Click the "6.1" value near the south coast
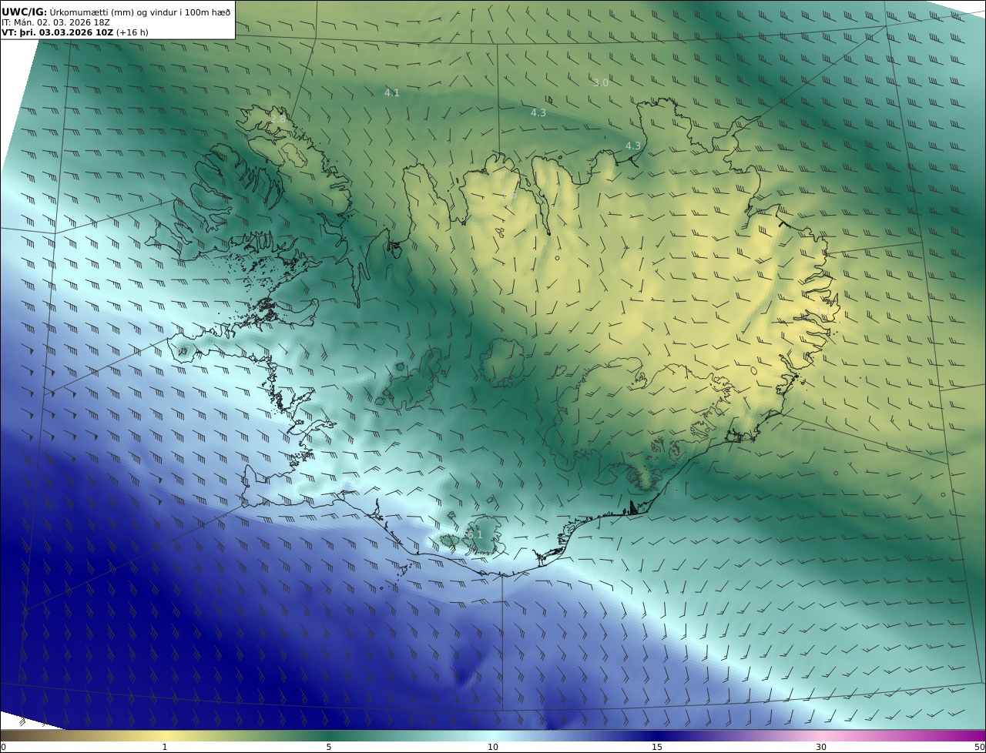 tap(475, 534)
